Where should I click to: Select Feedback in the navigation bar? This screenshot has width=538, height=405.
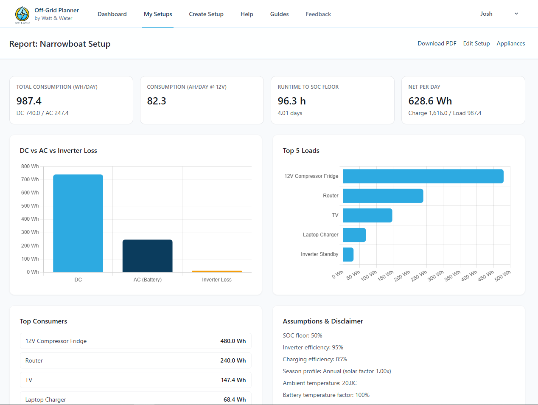click(x=318, y=14)
